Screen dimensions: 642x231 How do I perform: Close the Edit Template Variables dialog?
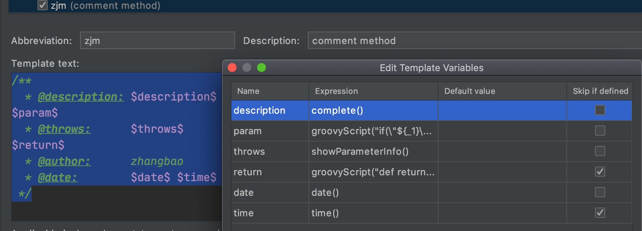(x=232, y=68)
